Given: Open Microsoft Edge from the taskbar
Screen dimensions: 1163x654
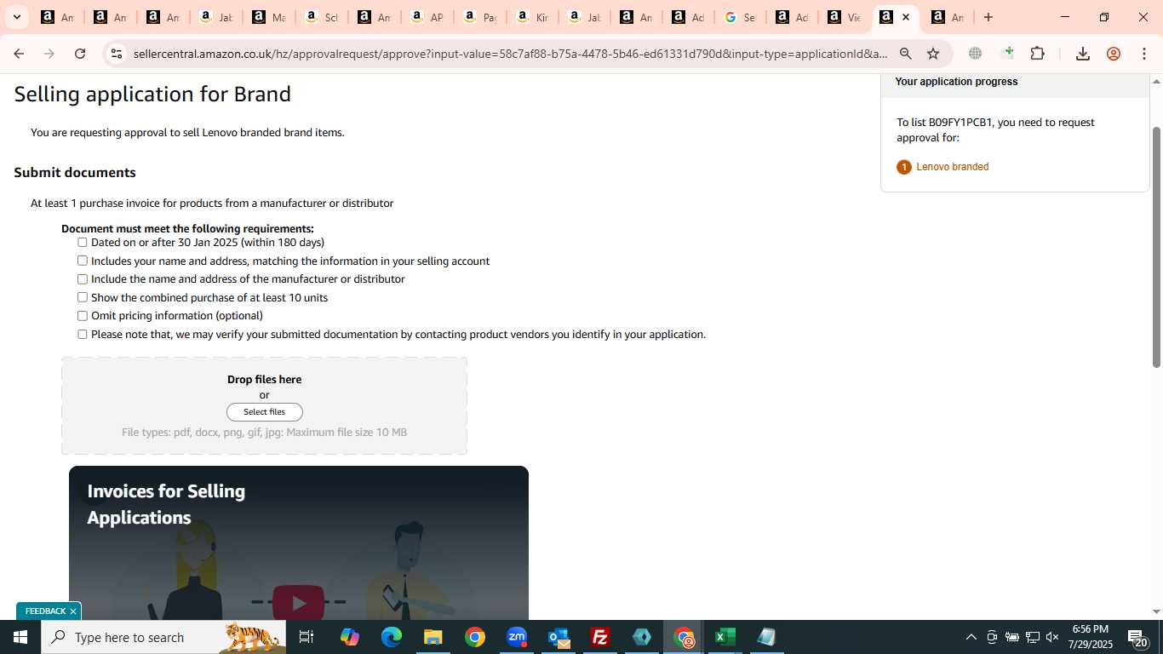Looking at the screenshot, I should click(x=391, y=637).
